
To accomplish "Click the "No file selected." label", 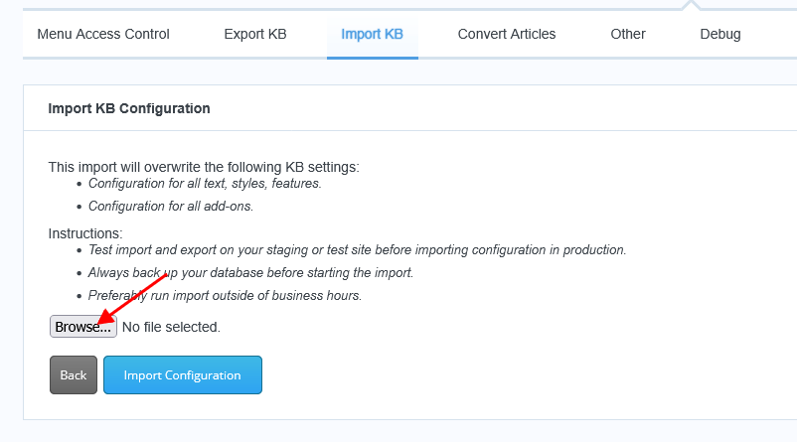I will (x=171, y=327).
